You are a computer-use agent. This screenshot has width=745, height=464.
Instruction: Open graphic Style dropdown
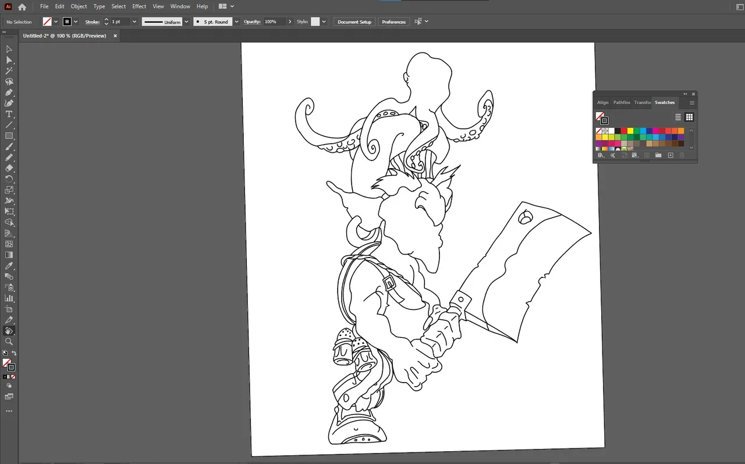point(324,22)
